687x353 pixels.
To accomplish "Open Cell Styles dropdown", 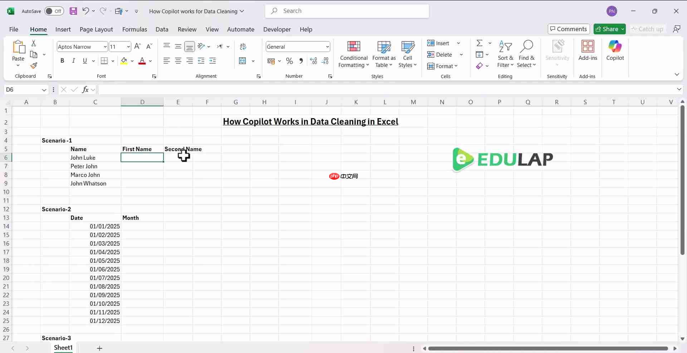I will click(x=408, y=54).
